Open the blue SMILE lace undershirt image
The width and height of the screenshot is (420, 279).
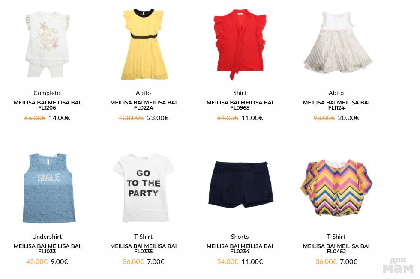(x=47, y=188)
